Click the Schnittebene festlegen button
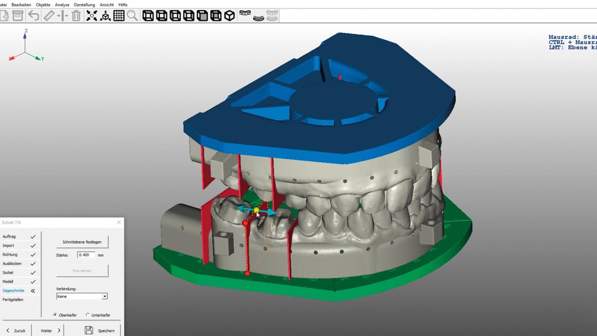The image size is (597, 336). [x=82, y=242]
